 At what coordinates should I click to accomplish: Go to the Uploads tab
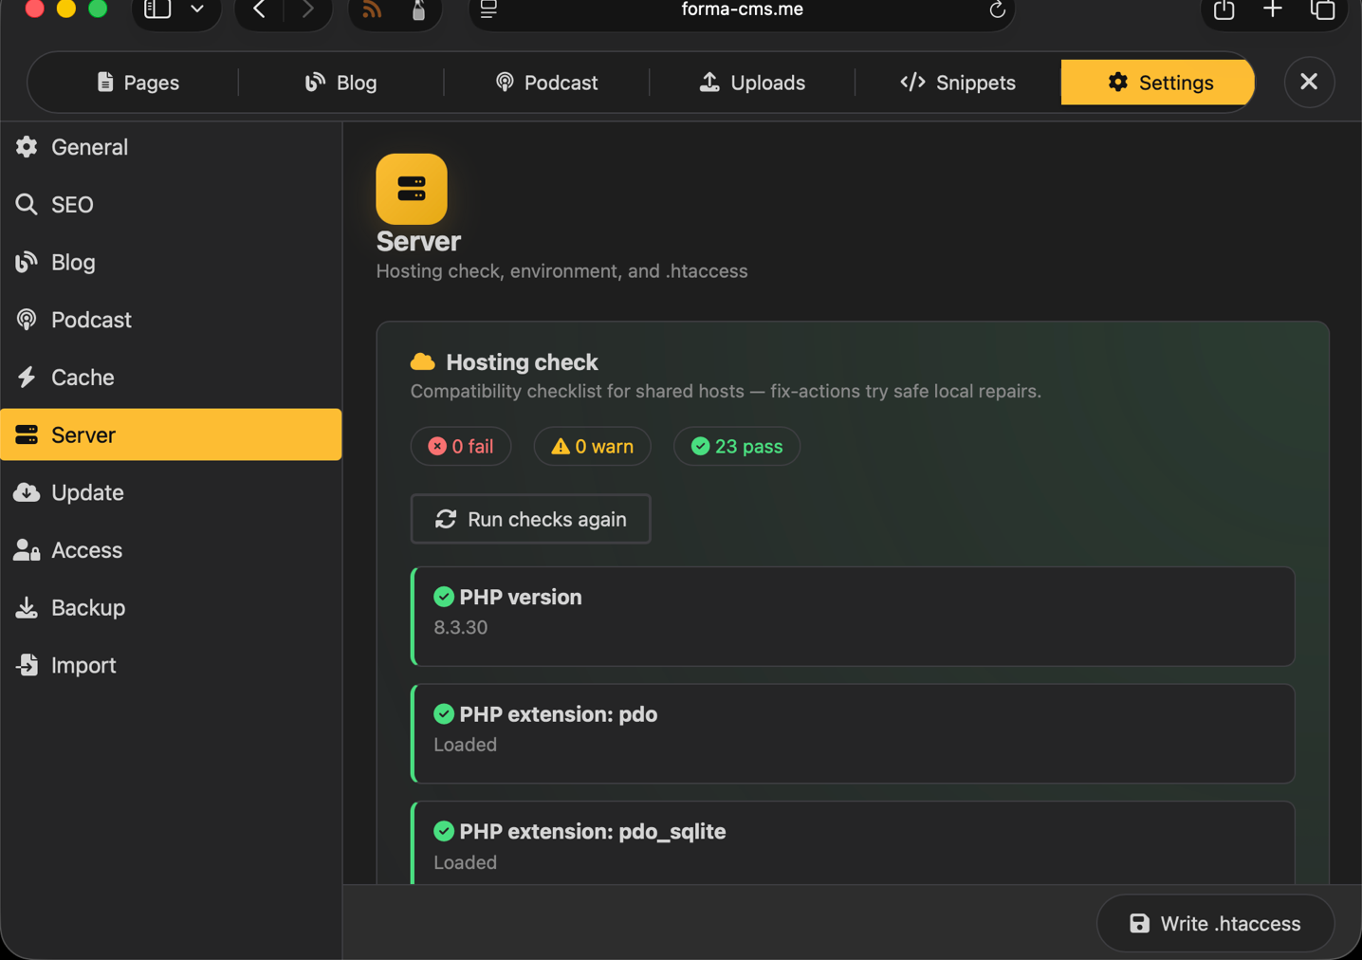(753, 83)
